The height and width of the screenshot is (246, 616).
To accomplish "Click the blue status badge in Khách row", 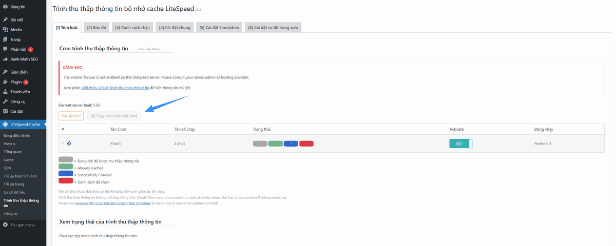I will point(291,143).
